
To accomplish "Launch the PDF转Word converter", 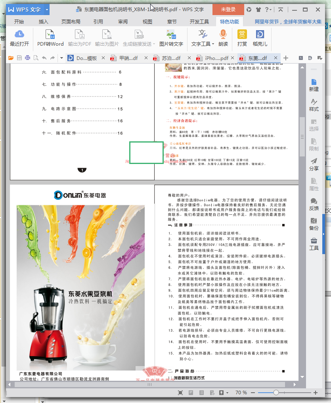I will (x=50, y=38).
